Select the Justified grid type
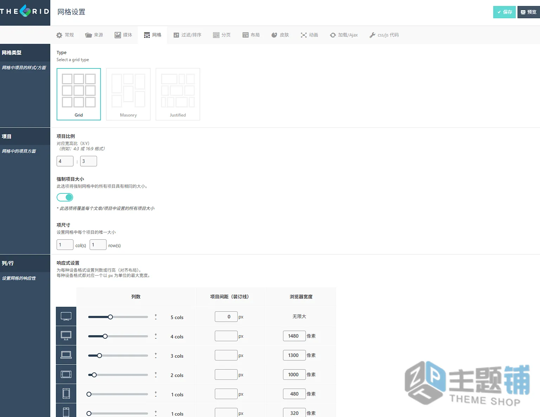The width and height of the screenshot is (540, 417). coord(178,94)
